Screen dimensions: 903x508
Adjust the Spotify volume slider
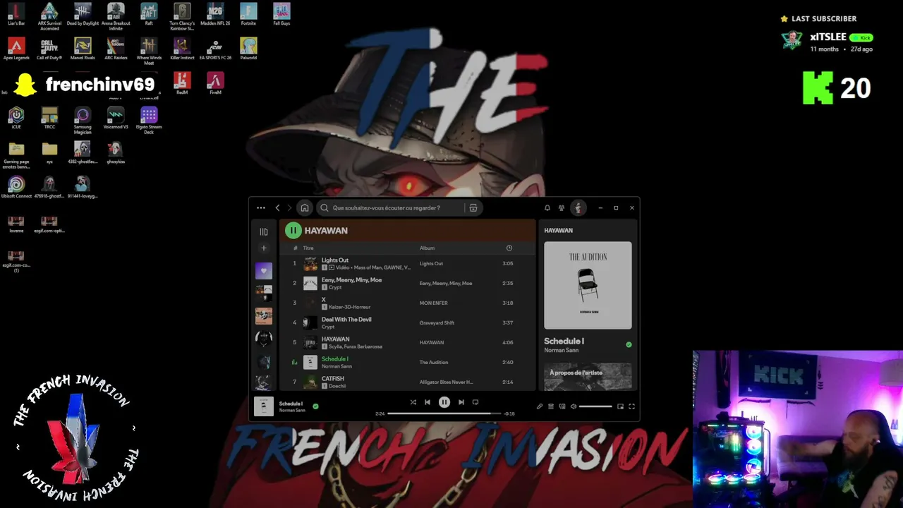click(595, 406)
